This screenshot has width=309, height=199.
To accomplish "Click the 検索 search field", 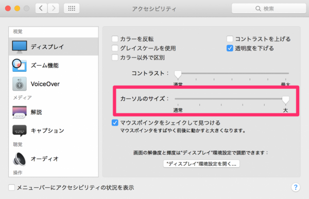I will (269, 8).
